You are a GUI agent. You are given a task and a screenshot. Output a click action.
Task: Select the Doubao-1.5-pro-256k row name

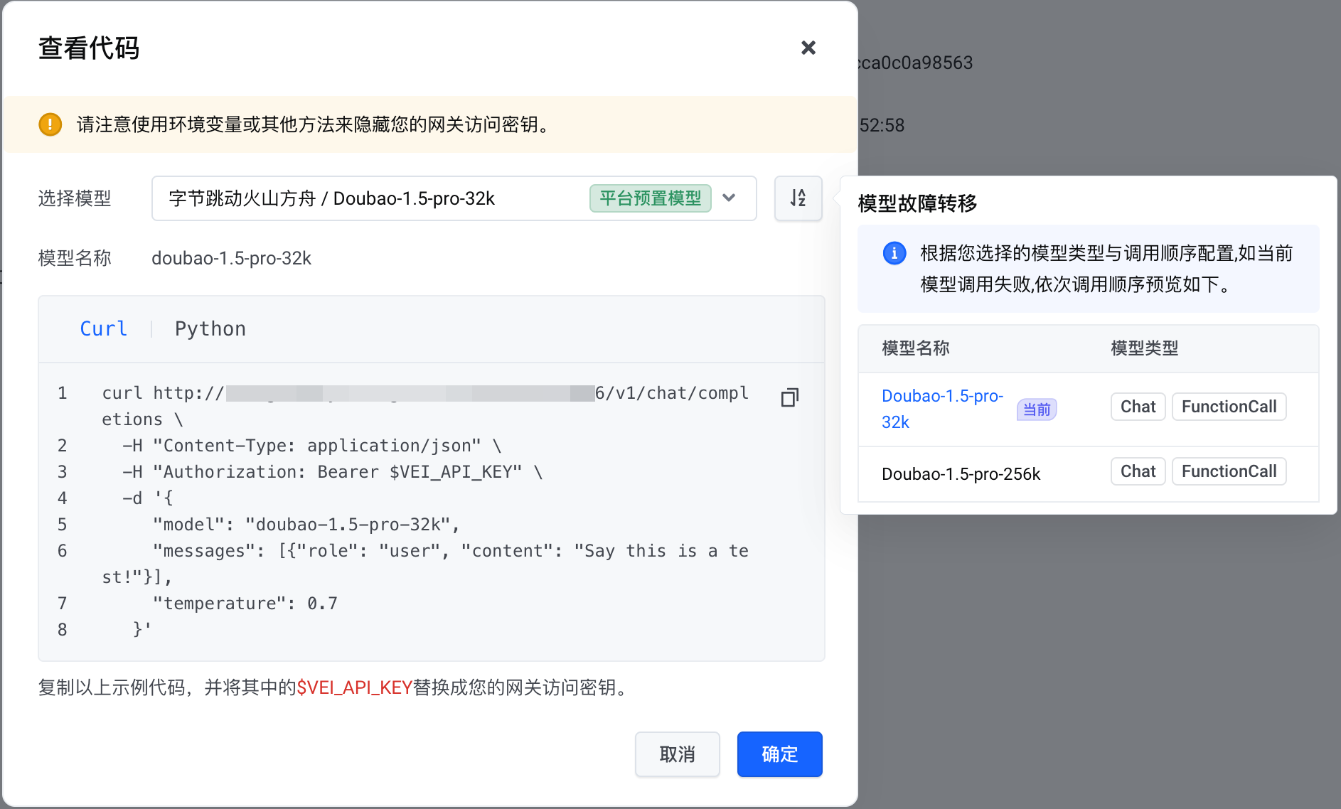coord(961,473)
